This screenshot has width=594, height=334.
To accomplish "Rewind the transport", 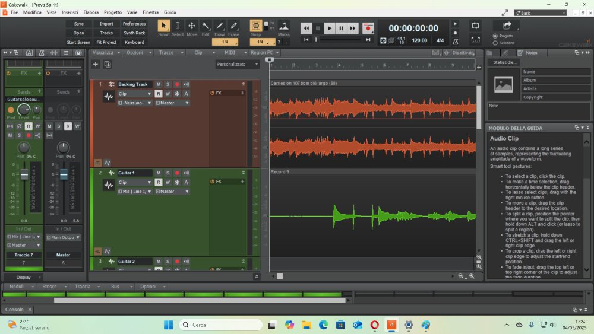I will pos(306,28).
